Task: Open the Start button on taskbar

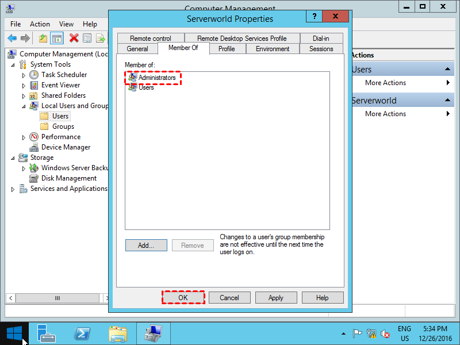Action: tap(14, 334)
